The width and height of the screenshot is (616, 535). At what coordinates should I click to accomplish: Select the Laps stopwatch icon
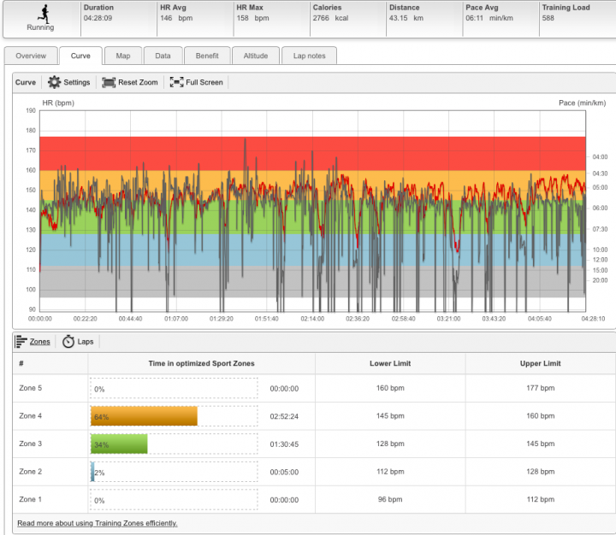pyautogui.click(x=68, y=342)
